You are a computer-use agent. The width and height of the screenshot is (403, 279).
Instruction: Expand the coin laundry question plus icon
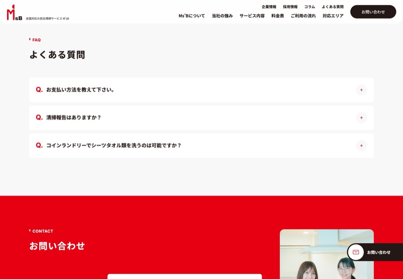pyautogui.click(x=361, y=146)
